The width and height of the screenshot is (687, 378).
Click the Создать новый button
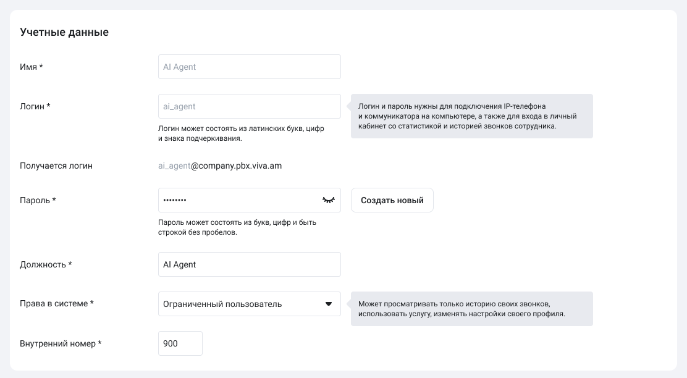(392, 200)
